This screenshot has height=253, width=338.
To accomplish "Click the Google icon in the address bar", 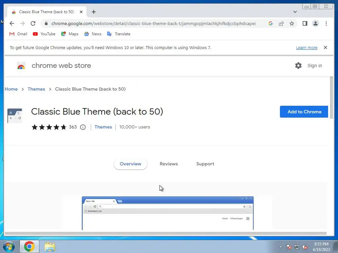I will 271,23.
